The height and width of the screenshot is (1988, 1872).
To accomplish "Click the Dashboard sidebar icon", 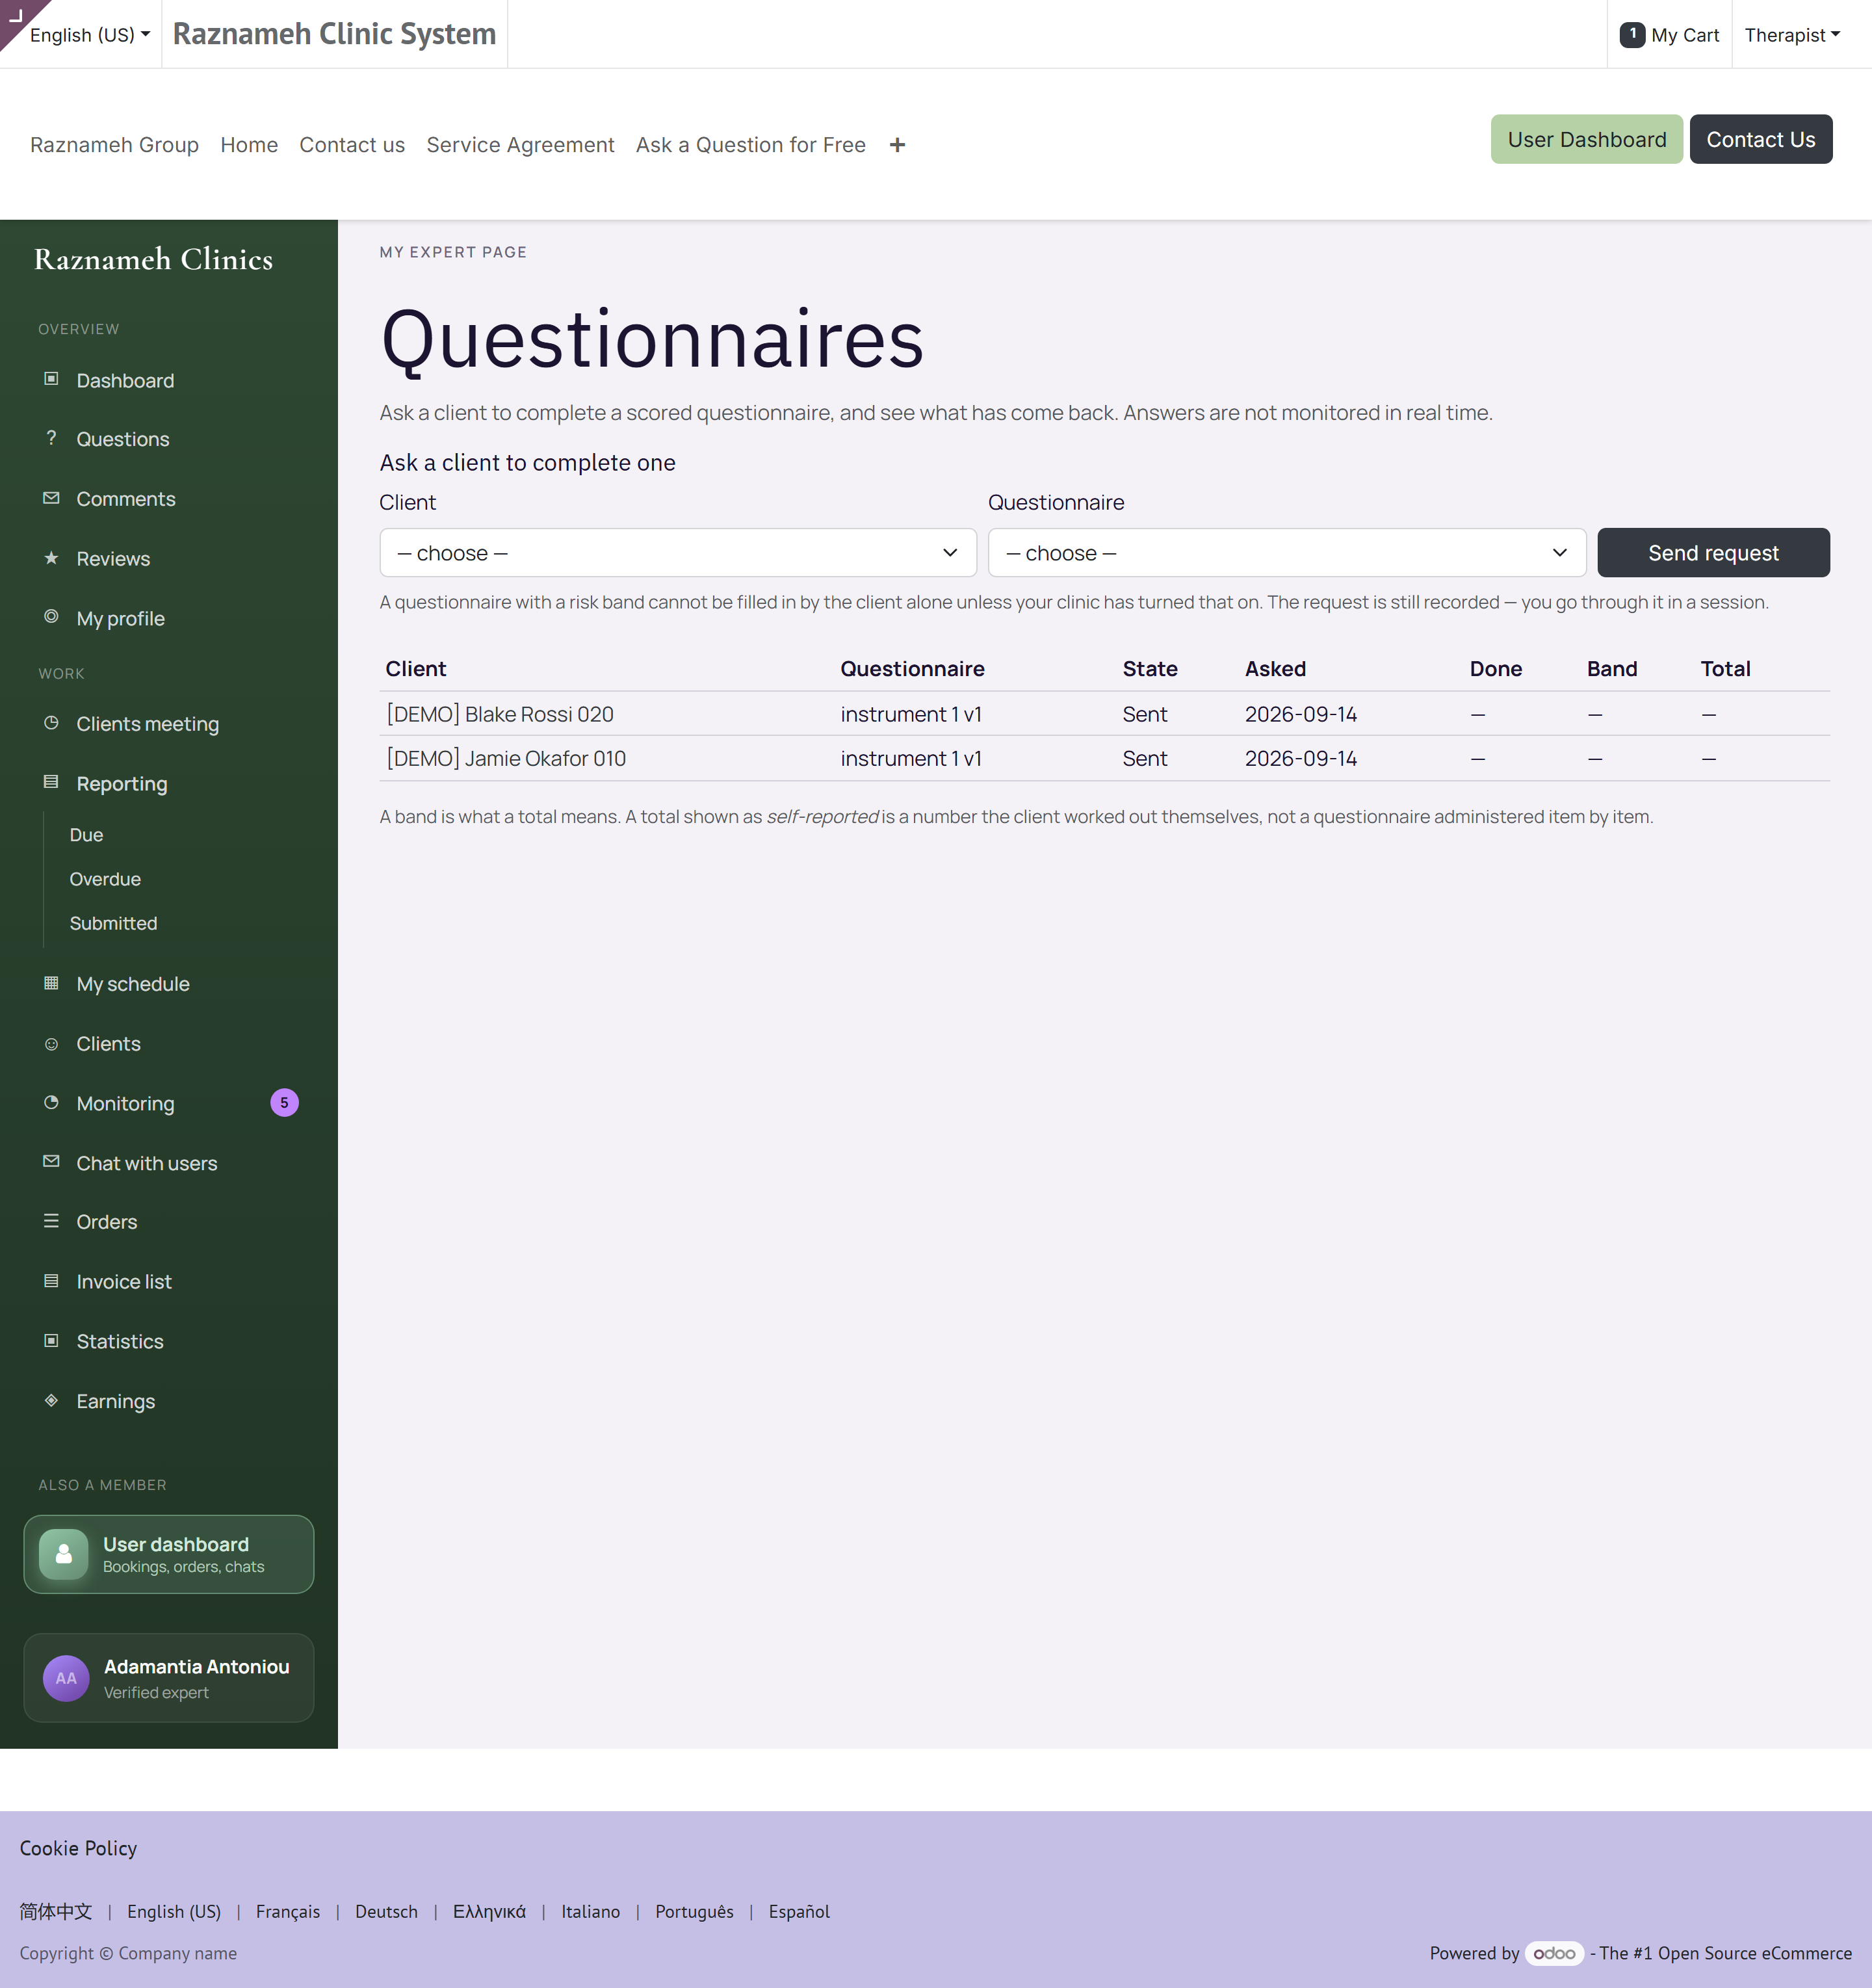I will click(x=51, y=379).
